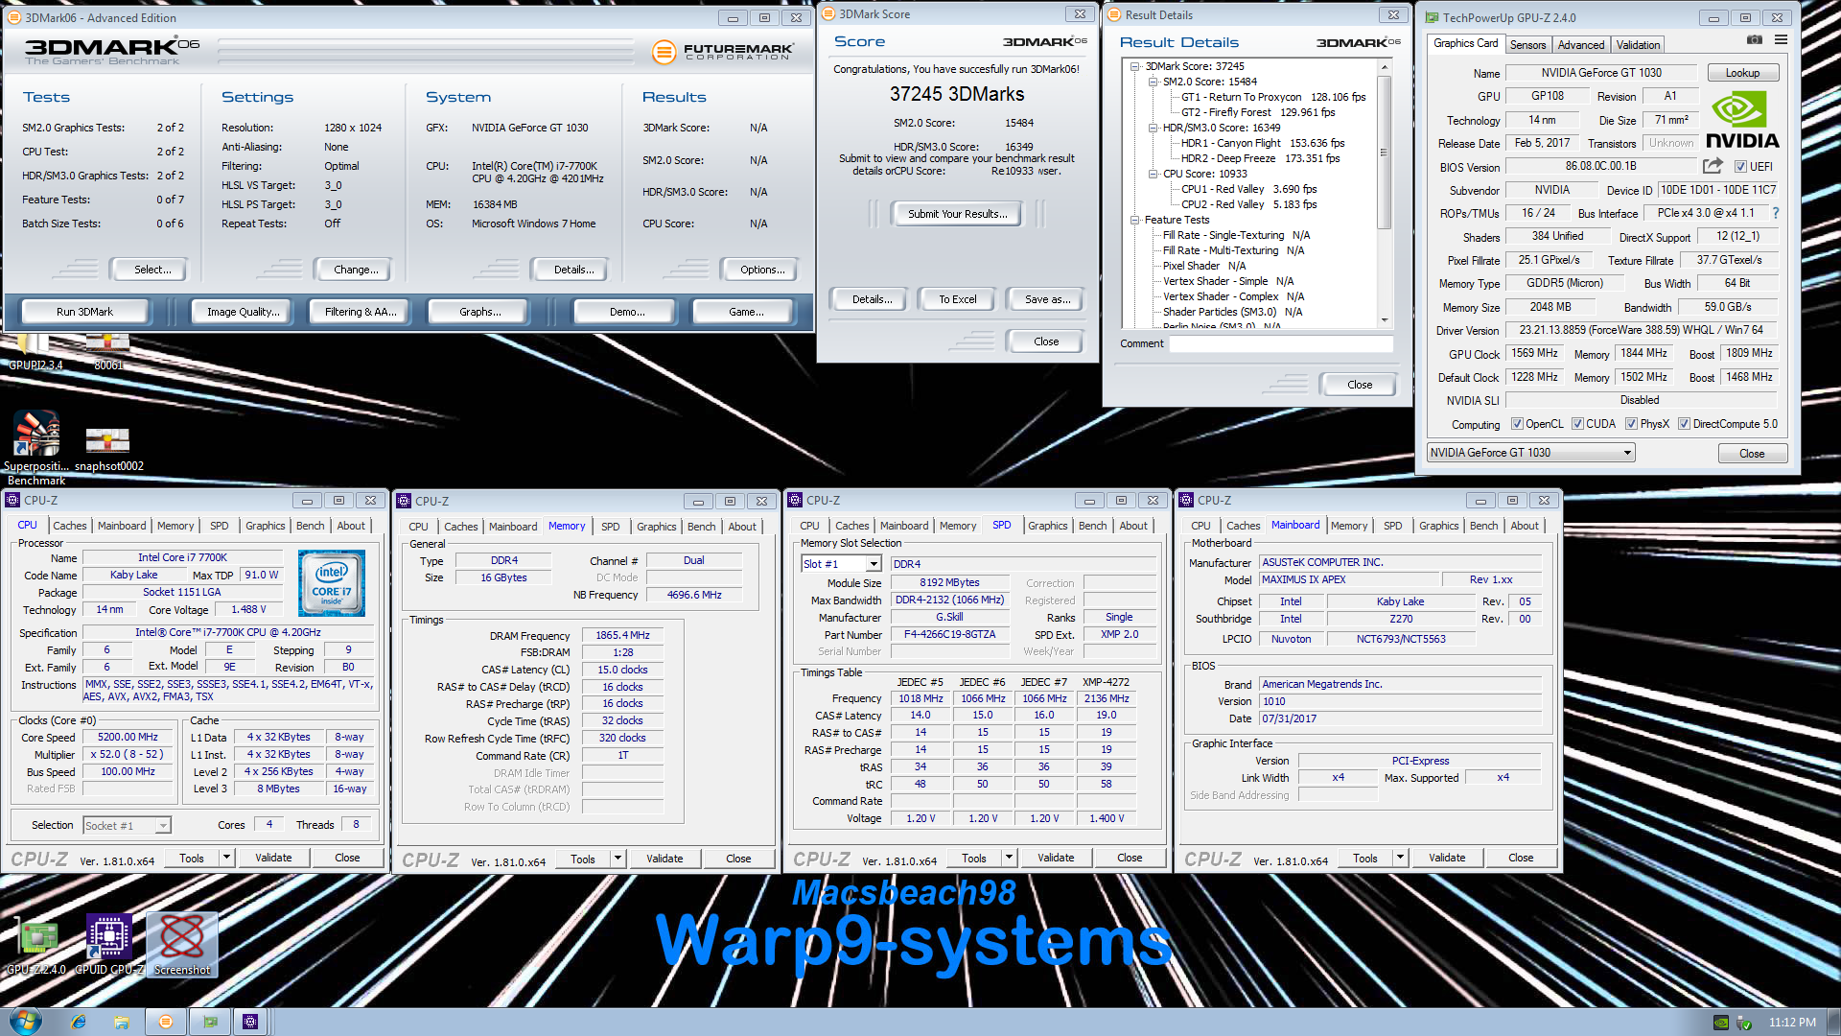Toggle the PhysX checkbox
The height and width of the screenshot is (1036, 1841).
click(x=1630, y=423)
